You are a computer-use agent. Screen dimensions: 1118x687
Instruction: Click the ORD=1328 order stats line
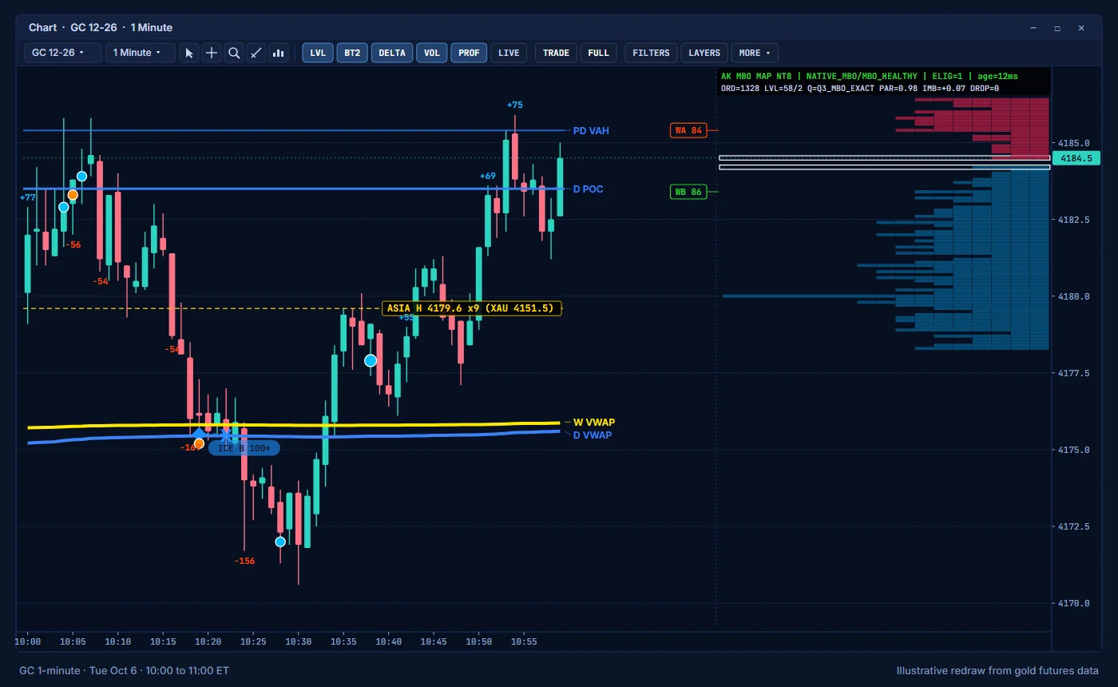(x=859, y=88)
